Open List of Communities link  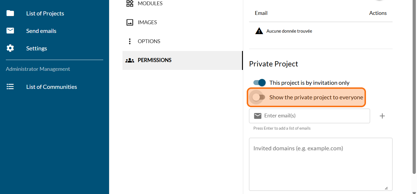[52, 87]
